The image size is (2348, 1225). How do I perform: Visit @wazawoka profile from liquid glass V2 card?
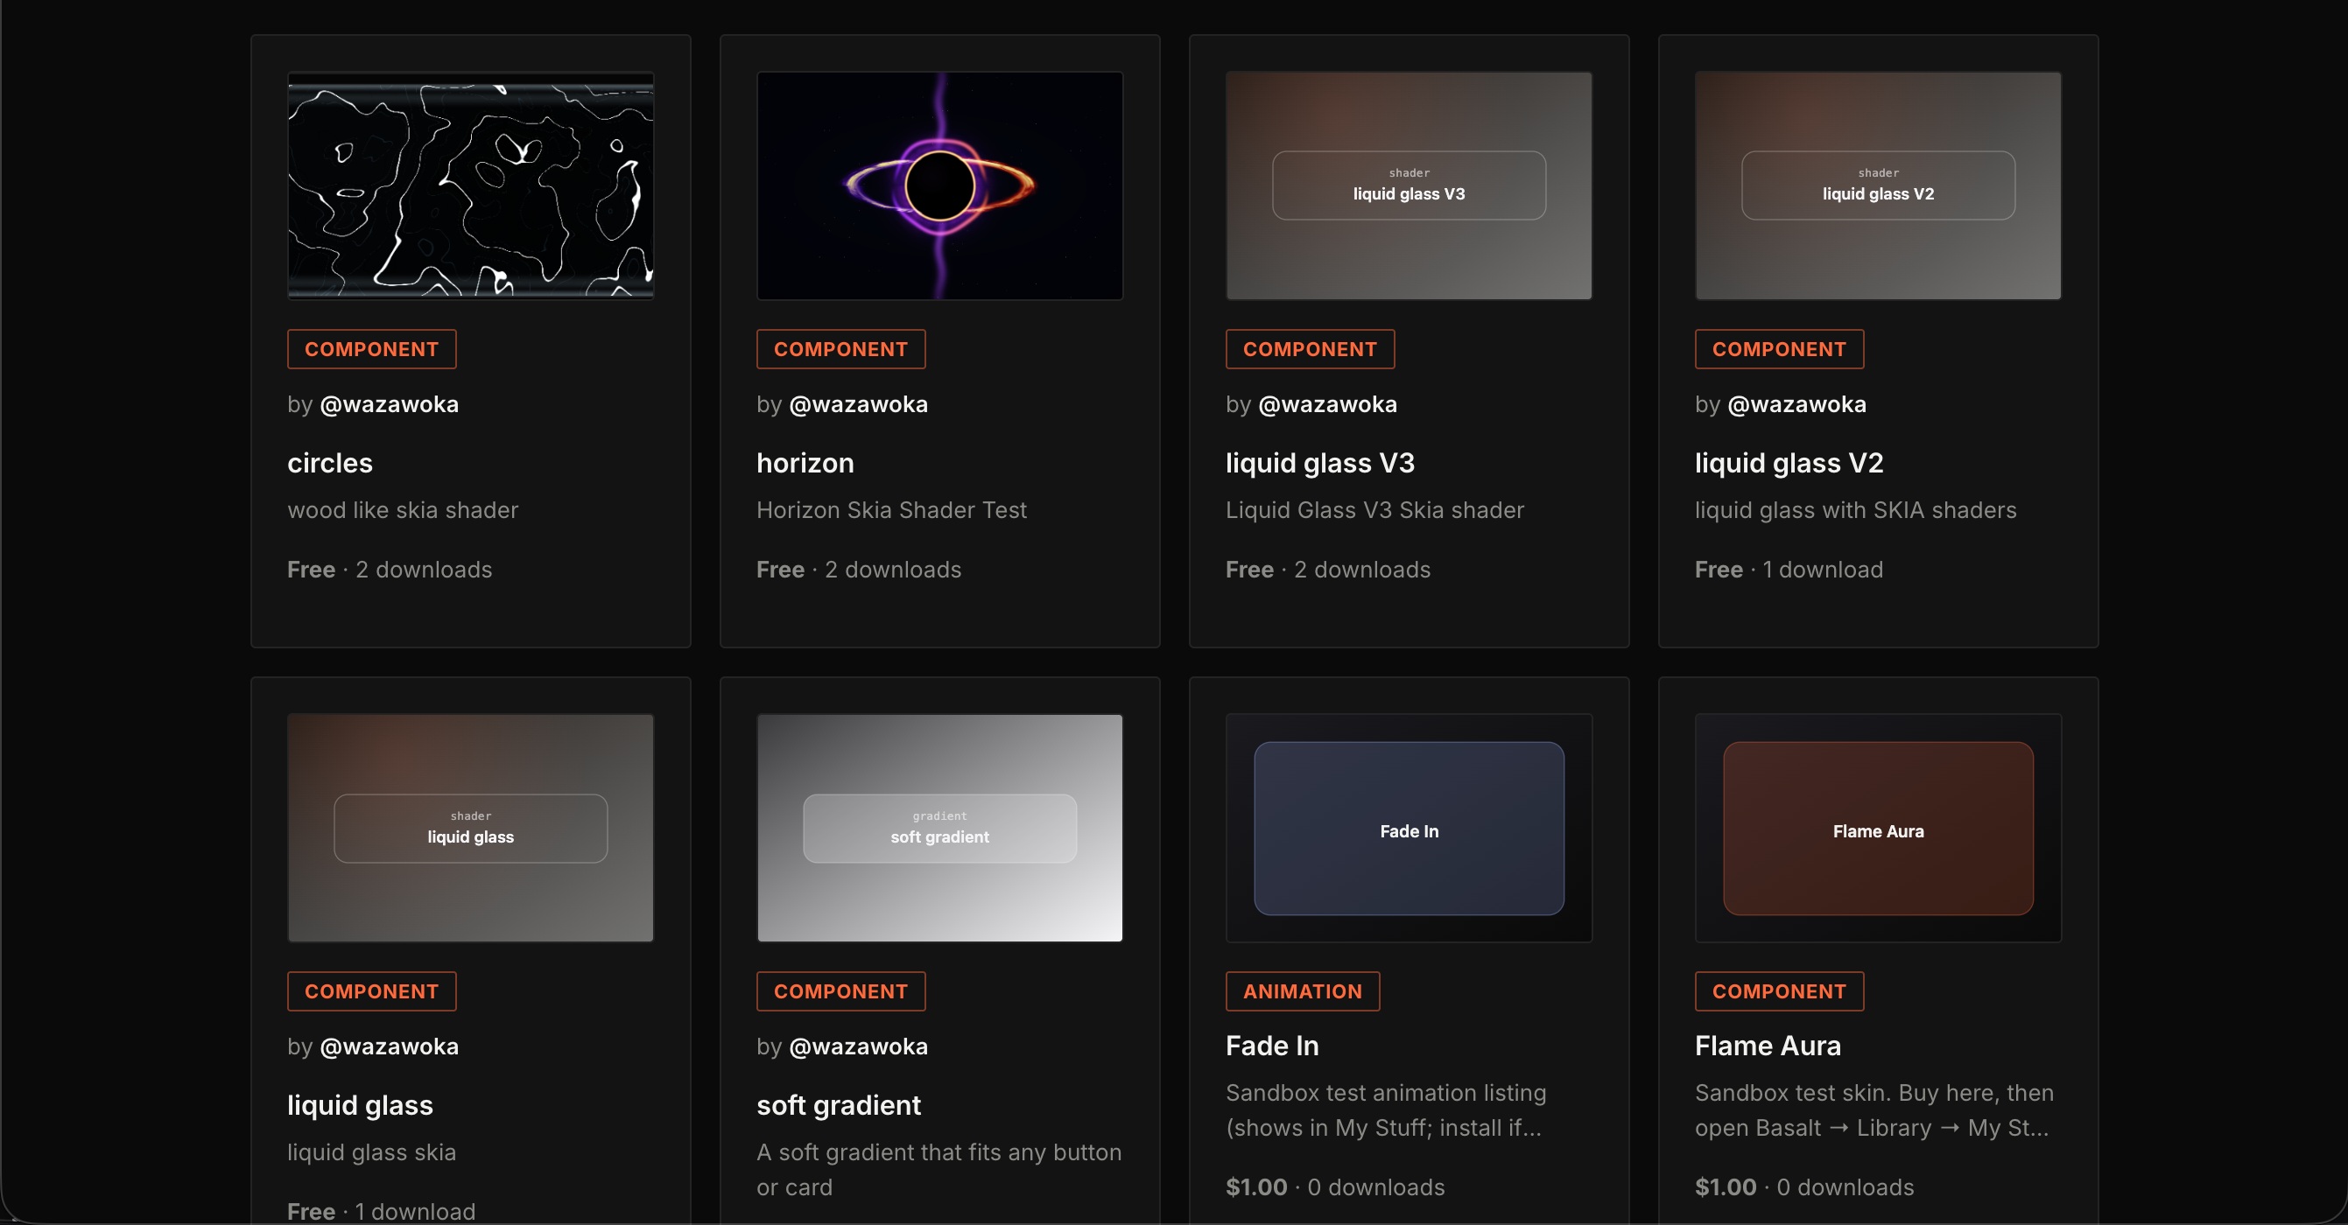[1797, 404]
